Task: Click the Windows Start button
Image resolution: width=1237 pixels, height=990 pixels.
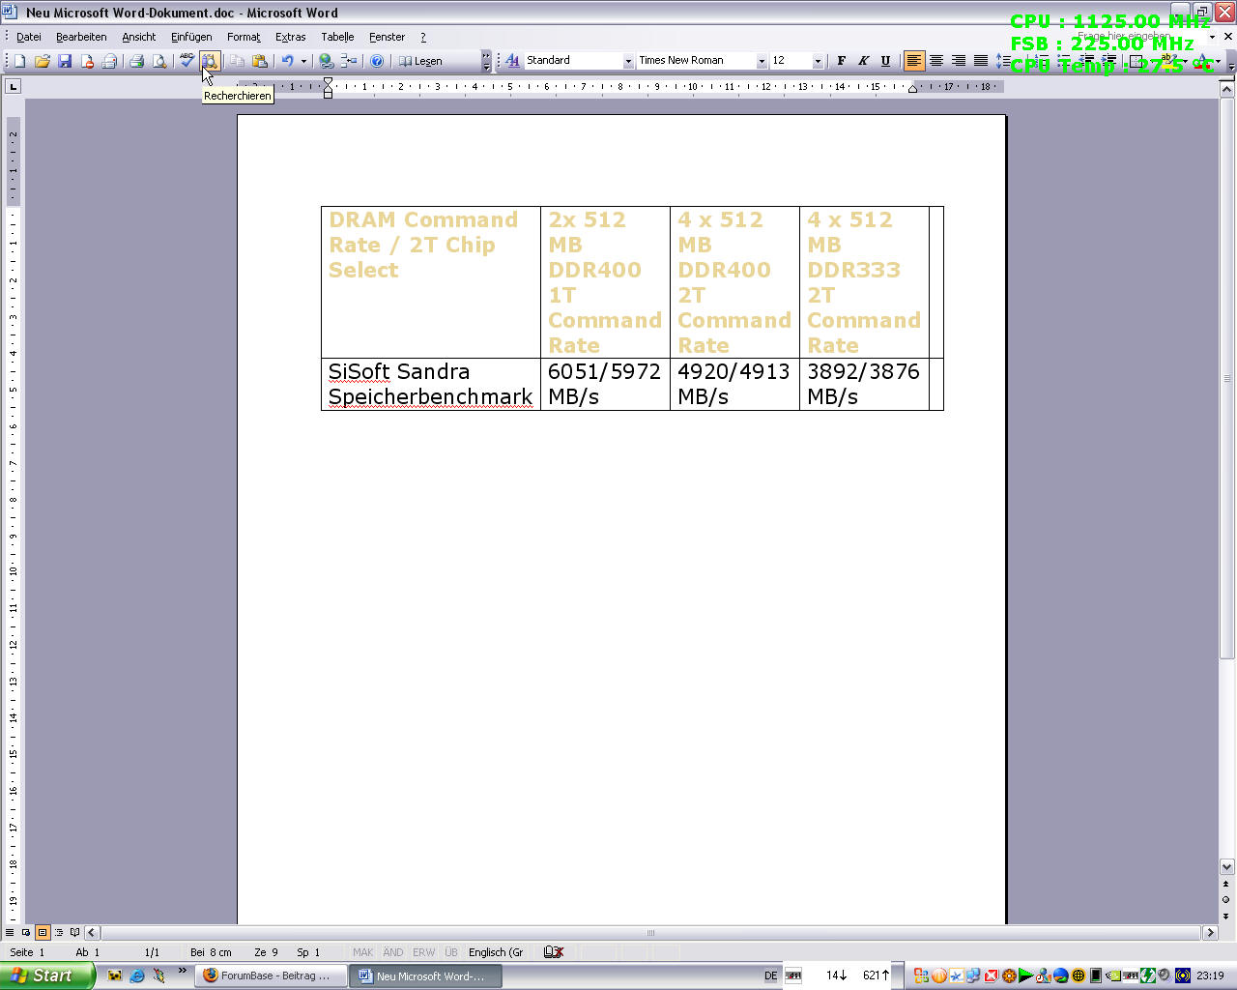Action: click(47, 975)
